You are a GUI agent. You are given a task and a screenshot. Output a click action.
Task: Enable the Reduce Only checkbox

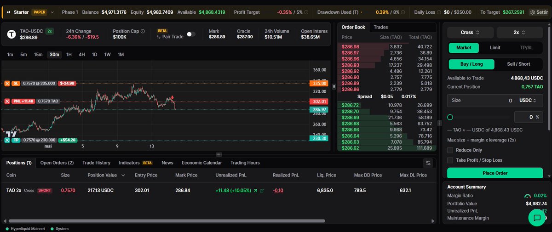pos(450,150)
